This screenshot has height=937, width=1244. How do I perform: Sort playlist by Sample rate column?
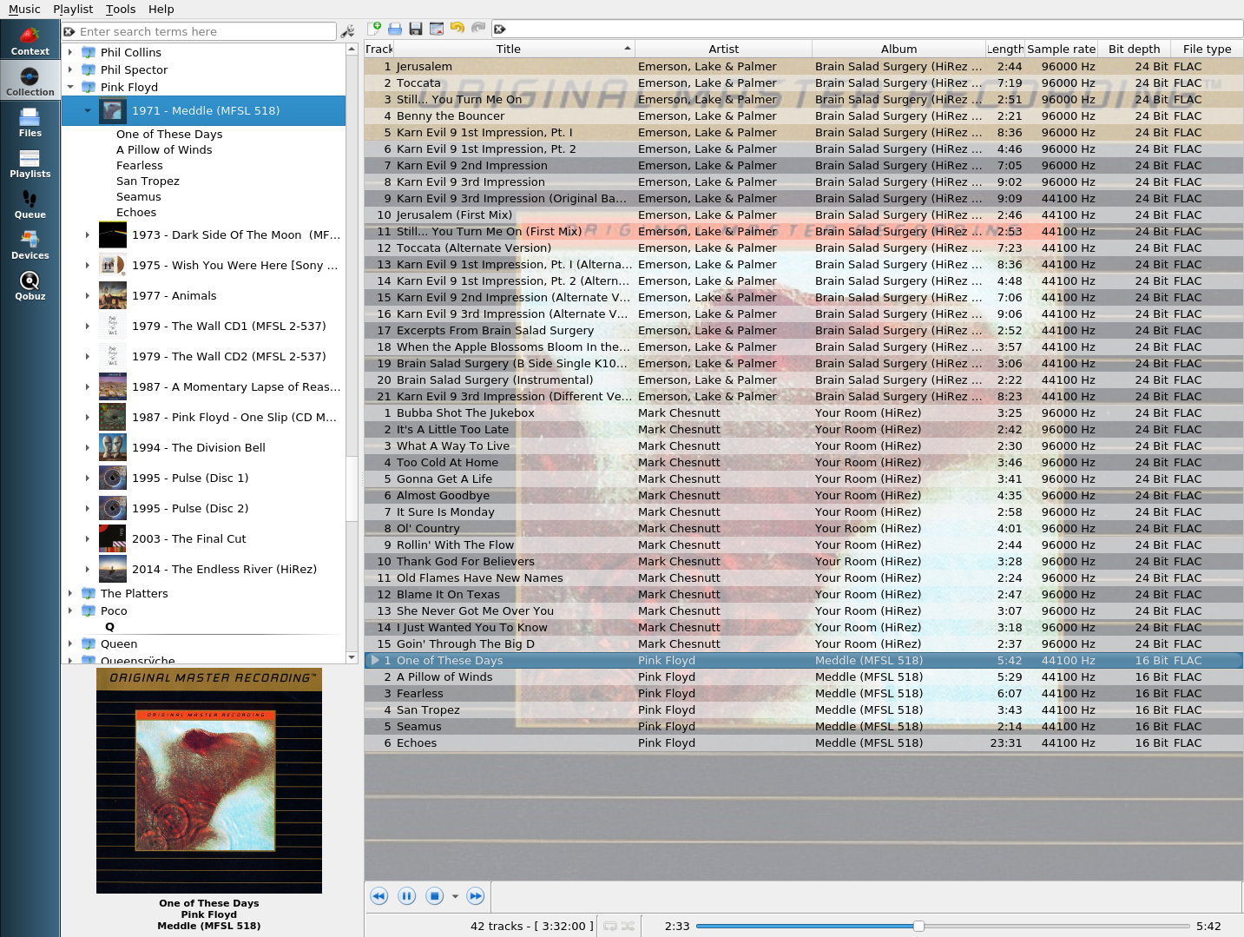click(x=1061, y=49)
